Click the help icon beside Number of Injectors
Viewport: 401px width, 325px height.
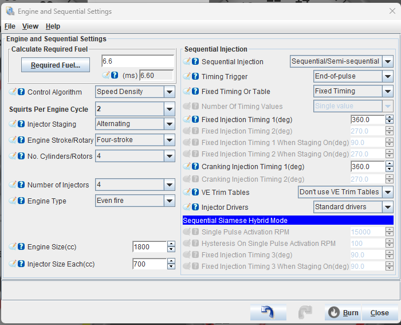pyautogui.click(x=21, y=185)
